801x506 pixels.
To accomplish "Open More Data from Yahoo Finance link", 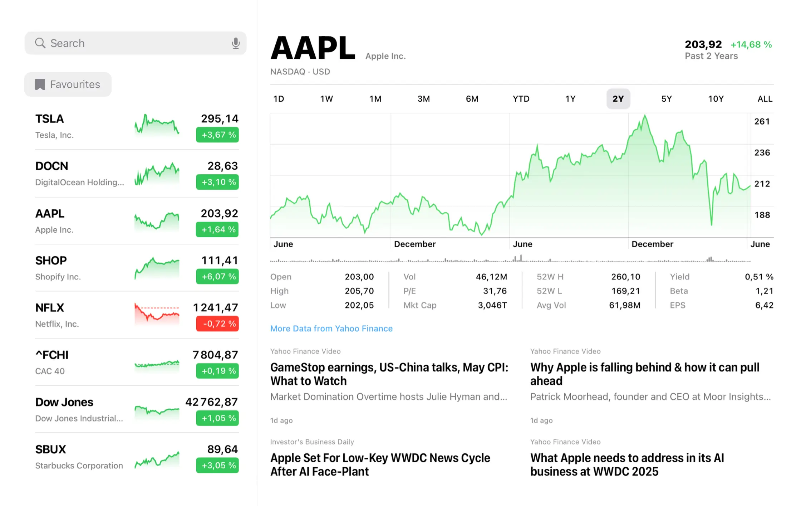I will 331,329.
